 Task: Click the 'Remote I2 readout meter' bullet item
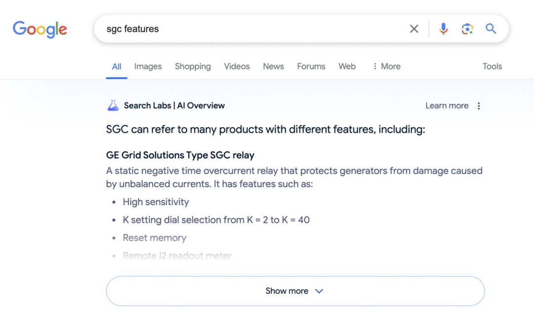[x=177, y=256]
